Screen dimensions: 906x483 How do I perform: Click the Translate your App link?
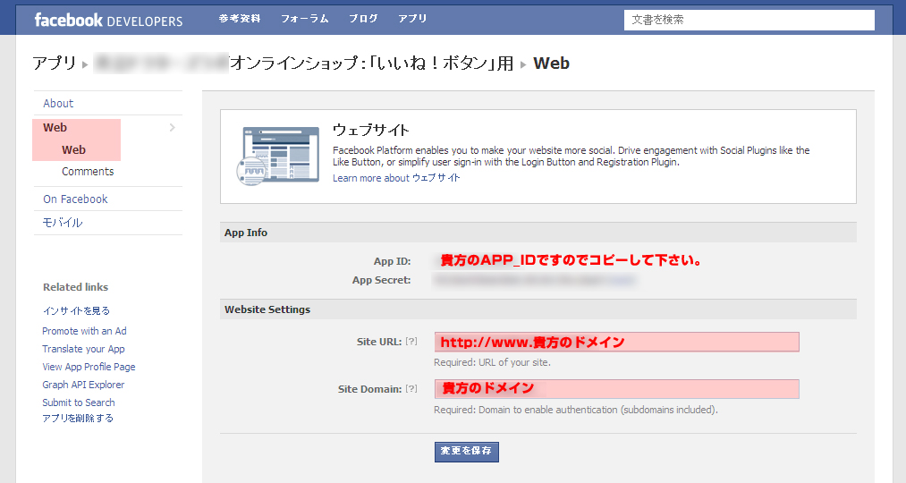(83, 349)
